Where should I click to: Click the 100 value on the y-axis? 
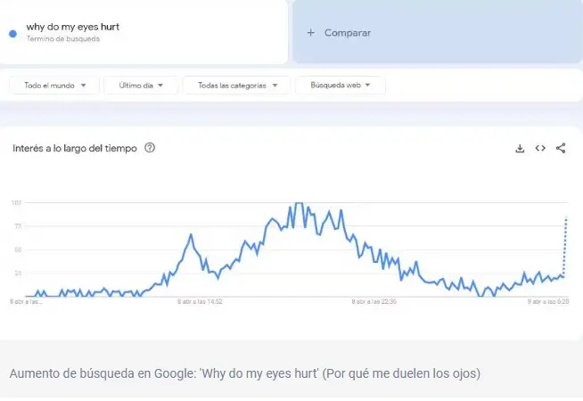[16, 203]
